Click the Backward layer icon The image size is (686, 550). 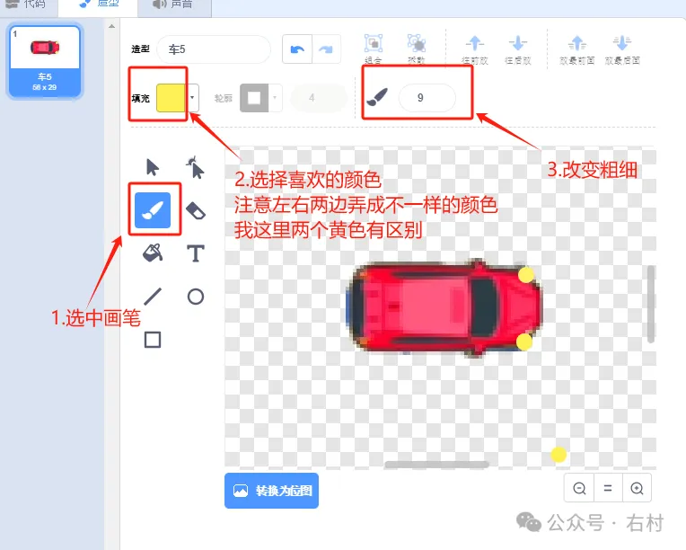pos(518,44)
